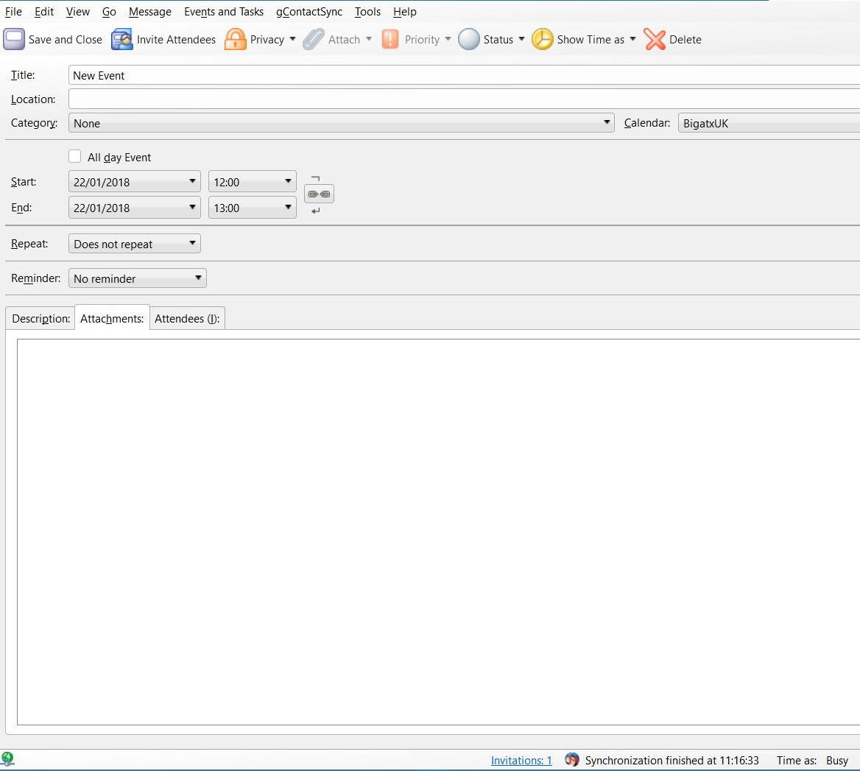Screen dimensions: 860x771
Task: Open the gContactSync menu
Action: pyautogui.click(x=309, y=12)
